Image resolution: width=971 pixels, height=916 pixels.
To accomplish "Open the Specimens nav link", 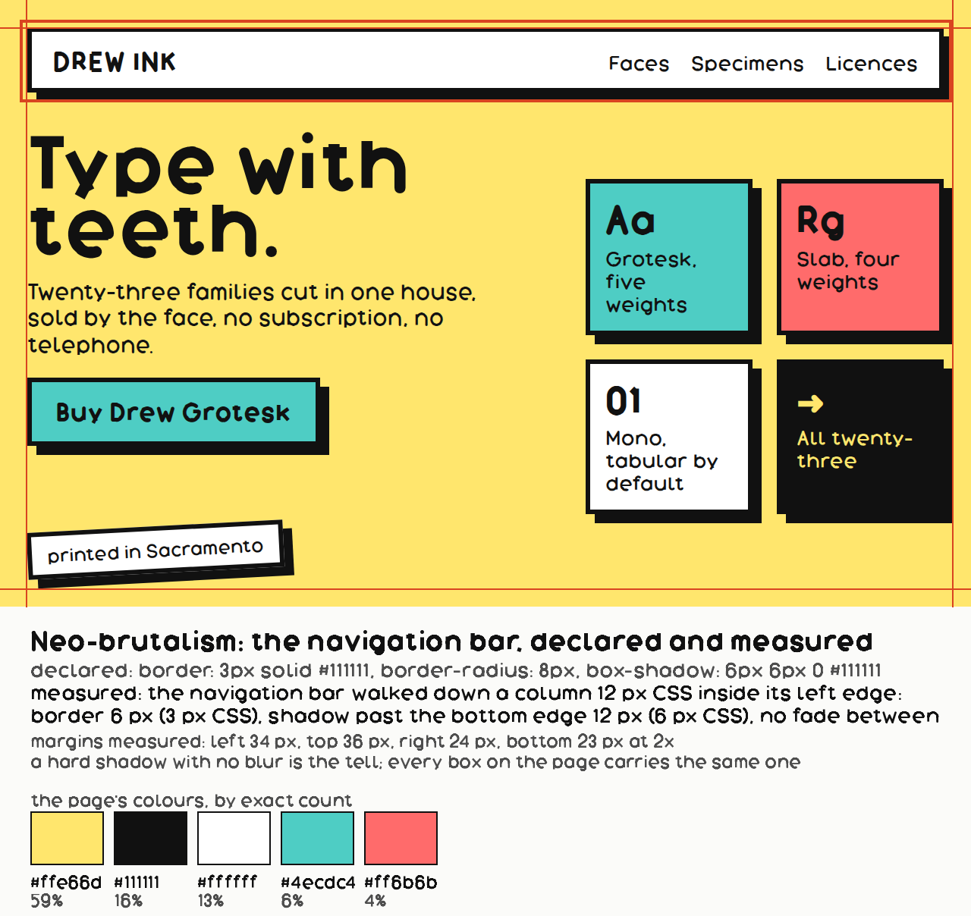I will click(x=747, y=64).
